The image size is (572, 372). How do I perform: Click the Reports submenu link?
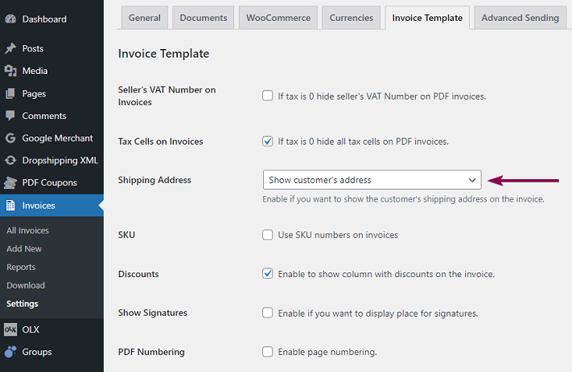21,267
